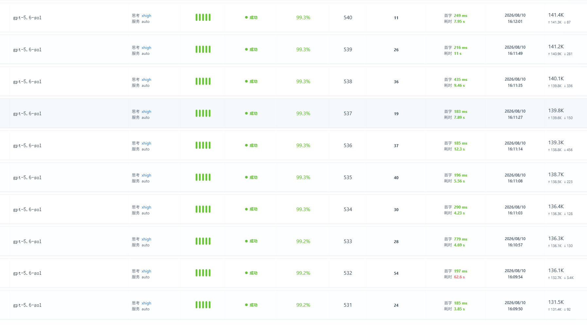Screen dimensions: 587x325
Task: Select the green bars indicator in row 533
Action: [203, 241]
